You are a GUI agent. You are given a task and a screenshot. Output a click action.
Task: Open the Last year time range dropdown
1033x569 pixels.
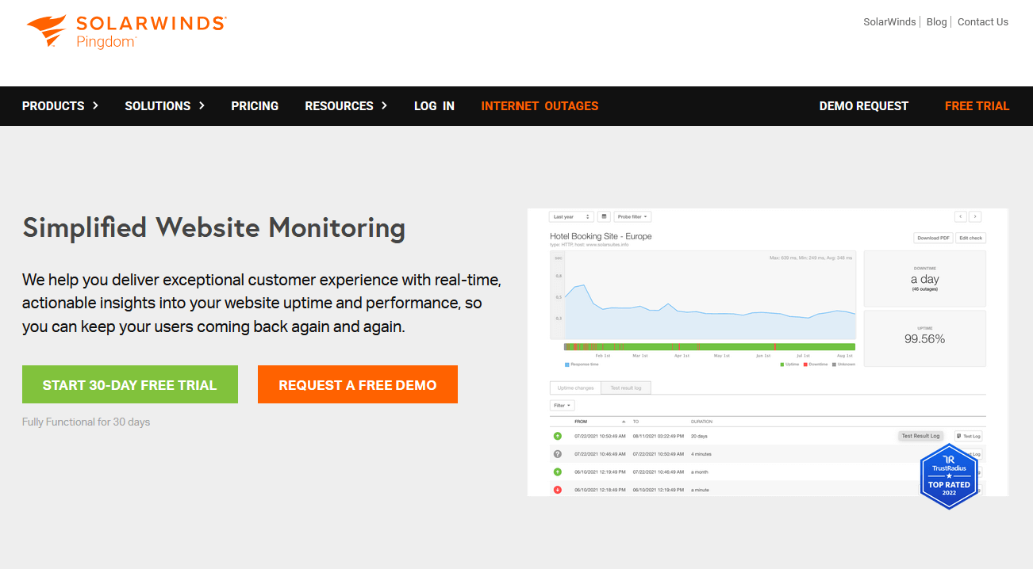coord(571,216)
